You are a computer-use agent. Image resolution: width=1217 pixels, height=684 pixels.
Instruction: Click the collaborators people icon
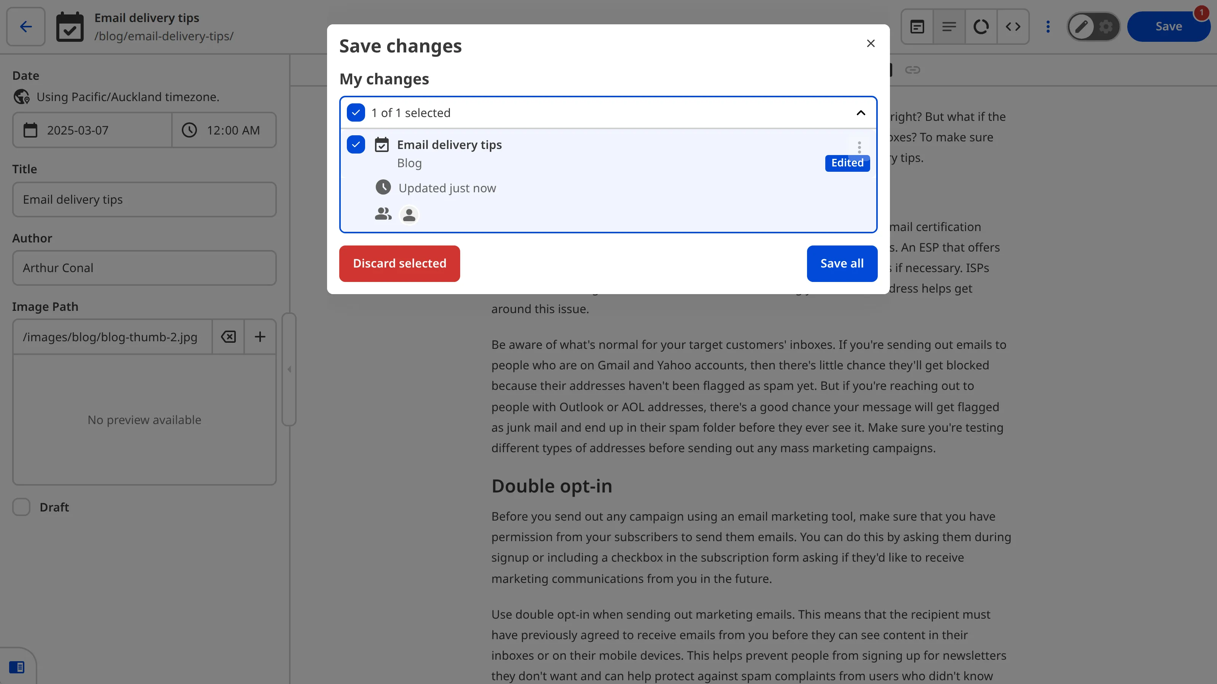click(383, 214)
